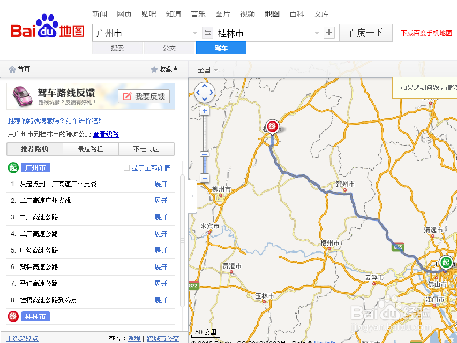This screenshot has height=343, width=457.
Task: Click 贺州市 city label on map
Action: coord(346,184)
